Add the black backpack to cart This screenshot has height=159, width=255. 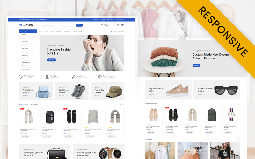click(x=47, y=136)
